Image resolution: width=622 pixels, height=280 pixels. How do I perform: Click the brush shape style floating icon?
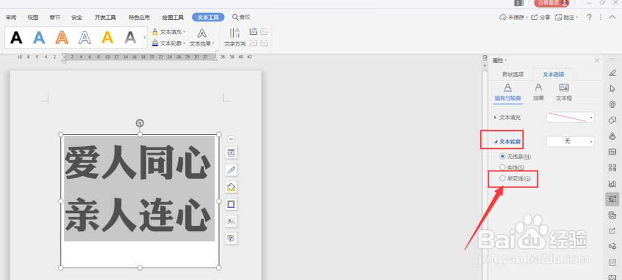coord(231,170)
